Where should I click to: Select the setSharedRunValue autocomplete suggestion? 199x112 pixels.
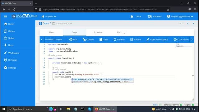(102, 79)
